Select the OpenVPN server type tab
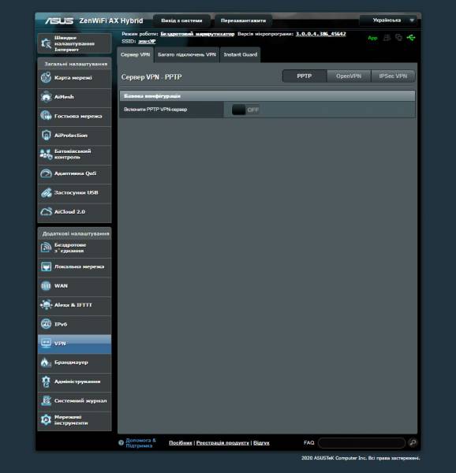This screenshot has height=473, width=456. [x=349, y=76]
